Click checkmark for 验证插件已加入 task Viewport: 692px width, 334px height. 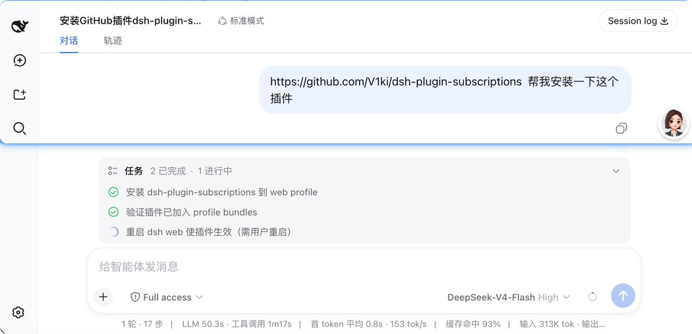click(114, 212)
